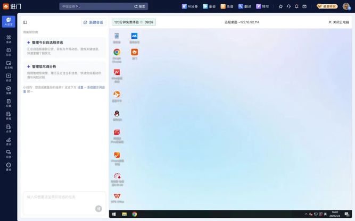Select the 整理今日自选股资讯 suggestion card
Screen dimensions: 355x221
point(64,48)
